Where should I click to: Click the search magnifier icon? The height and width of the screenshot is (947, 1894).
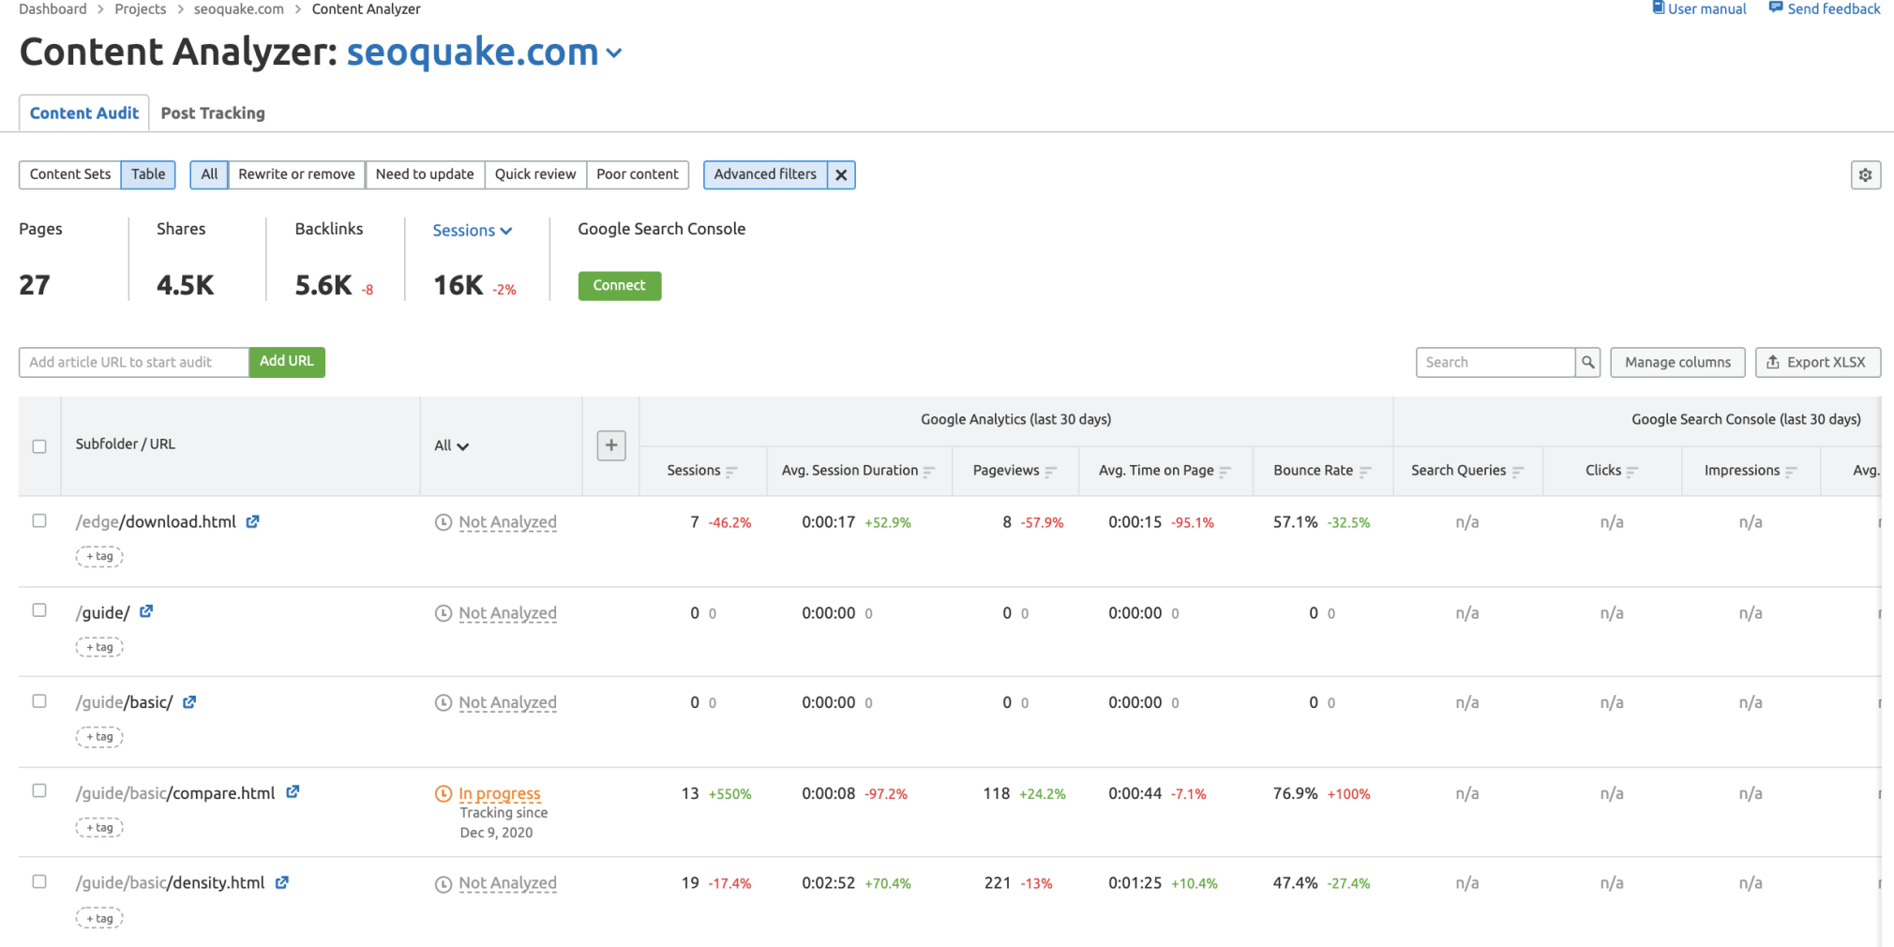(x=1587, y=362)
